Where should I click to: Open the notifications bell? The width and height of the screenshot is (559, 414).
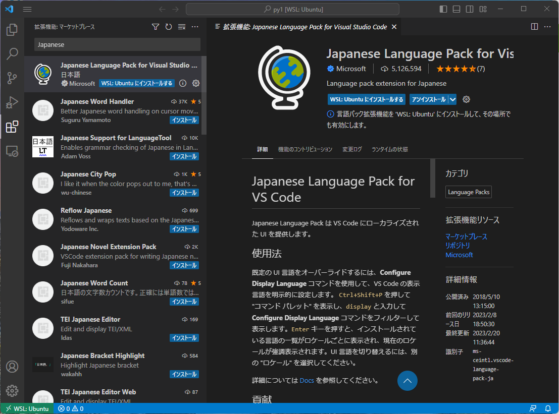click(548, 408)
